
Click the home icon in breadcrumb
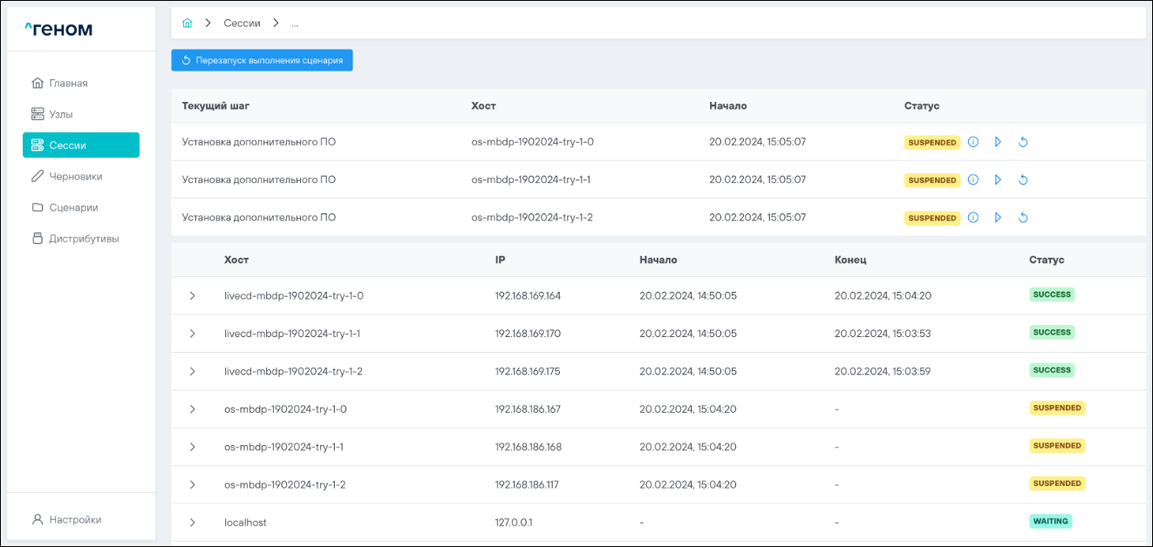(187, 24)
